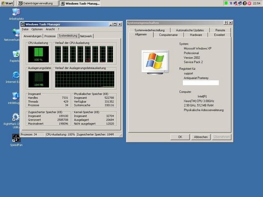Image resolution: width=263 pixels, height=197 pixels.
Task: Click the Verfügbar value 331352
Action: (109, 101)
